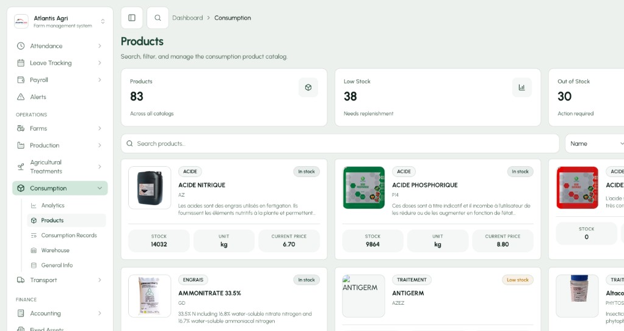Expand the Transport chevron
Image resolution: width=624 pixels, height=331 pixels.
[100, 280]
